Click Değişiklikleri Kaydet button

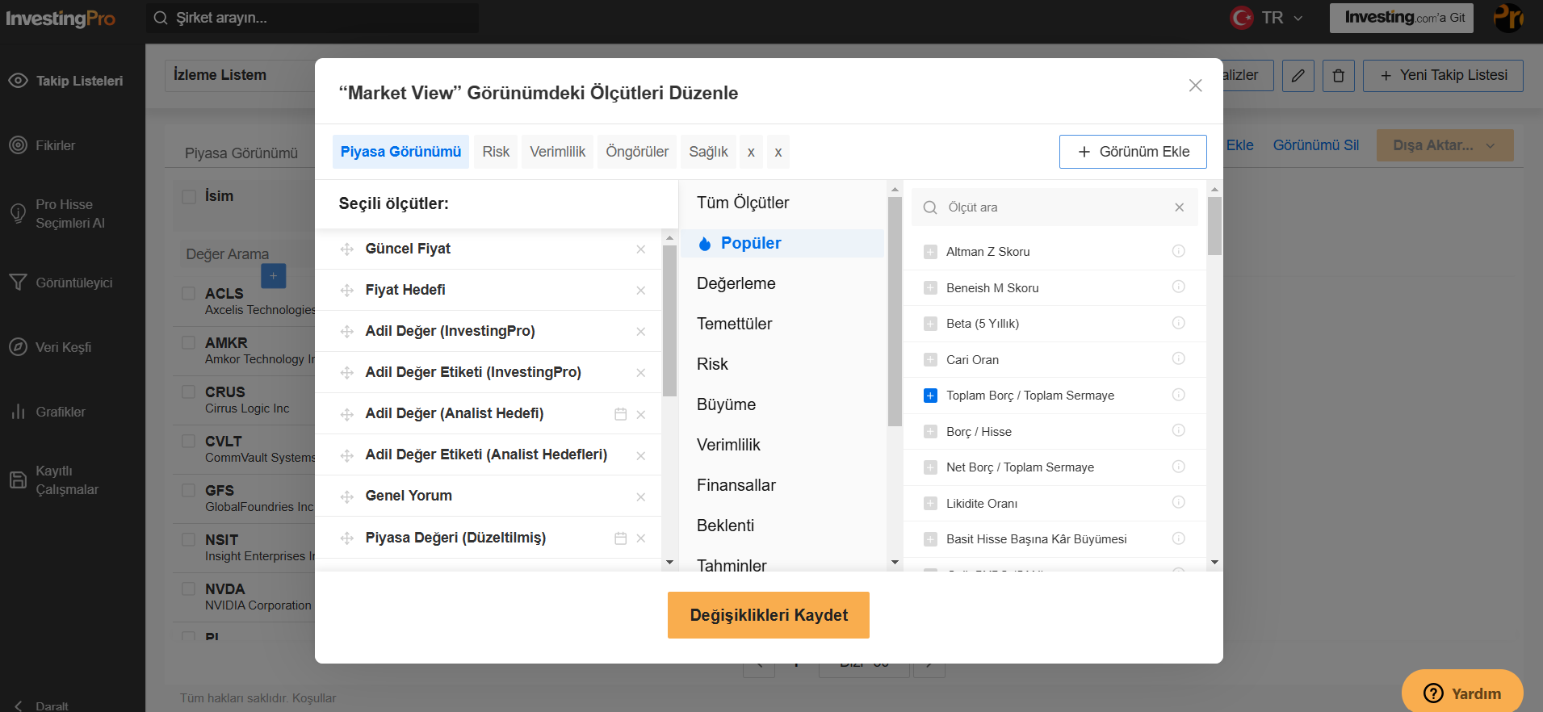769,615
